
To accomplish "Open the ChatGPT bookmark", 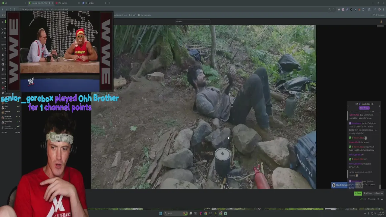I will [x=132, y=15].
